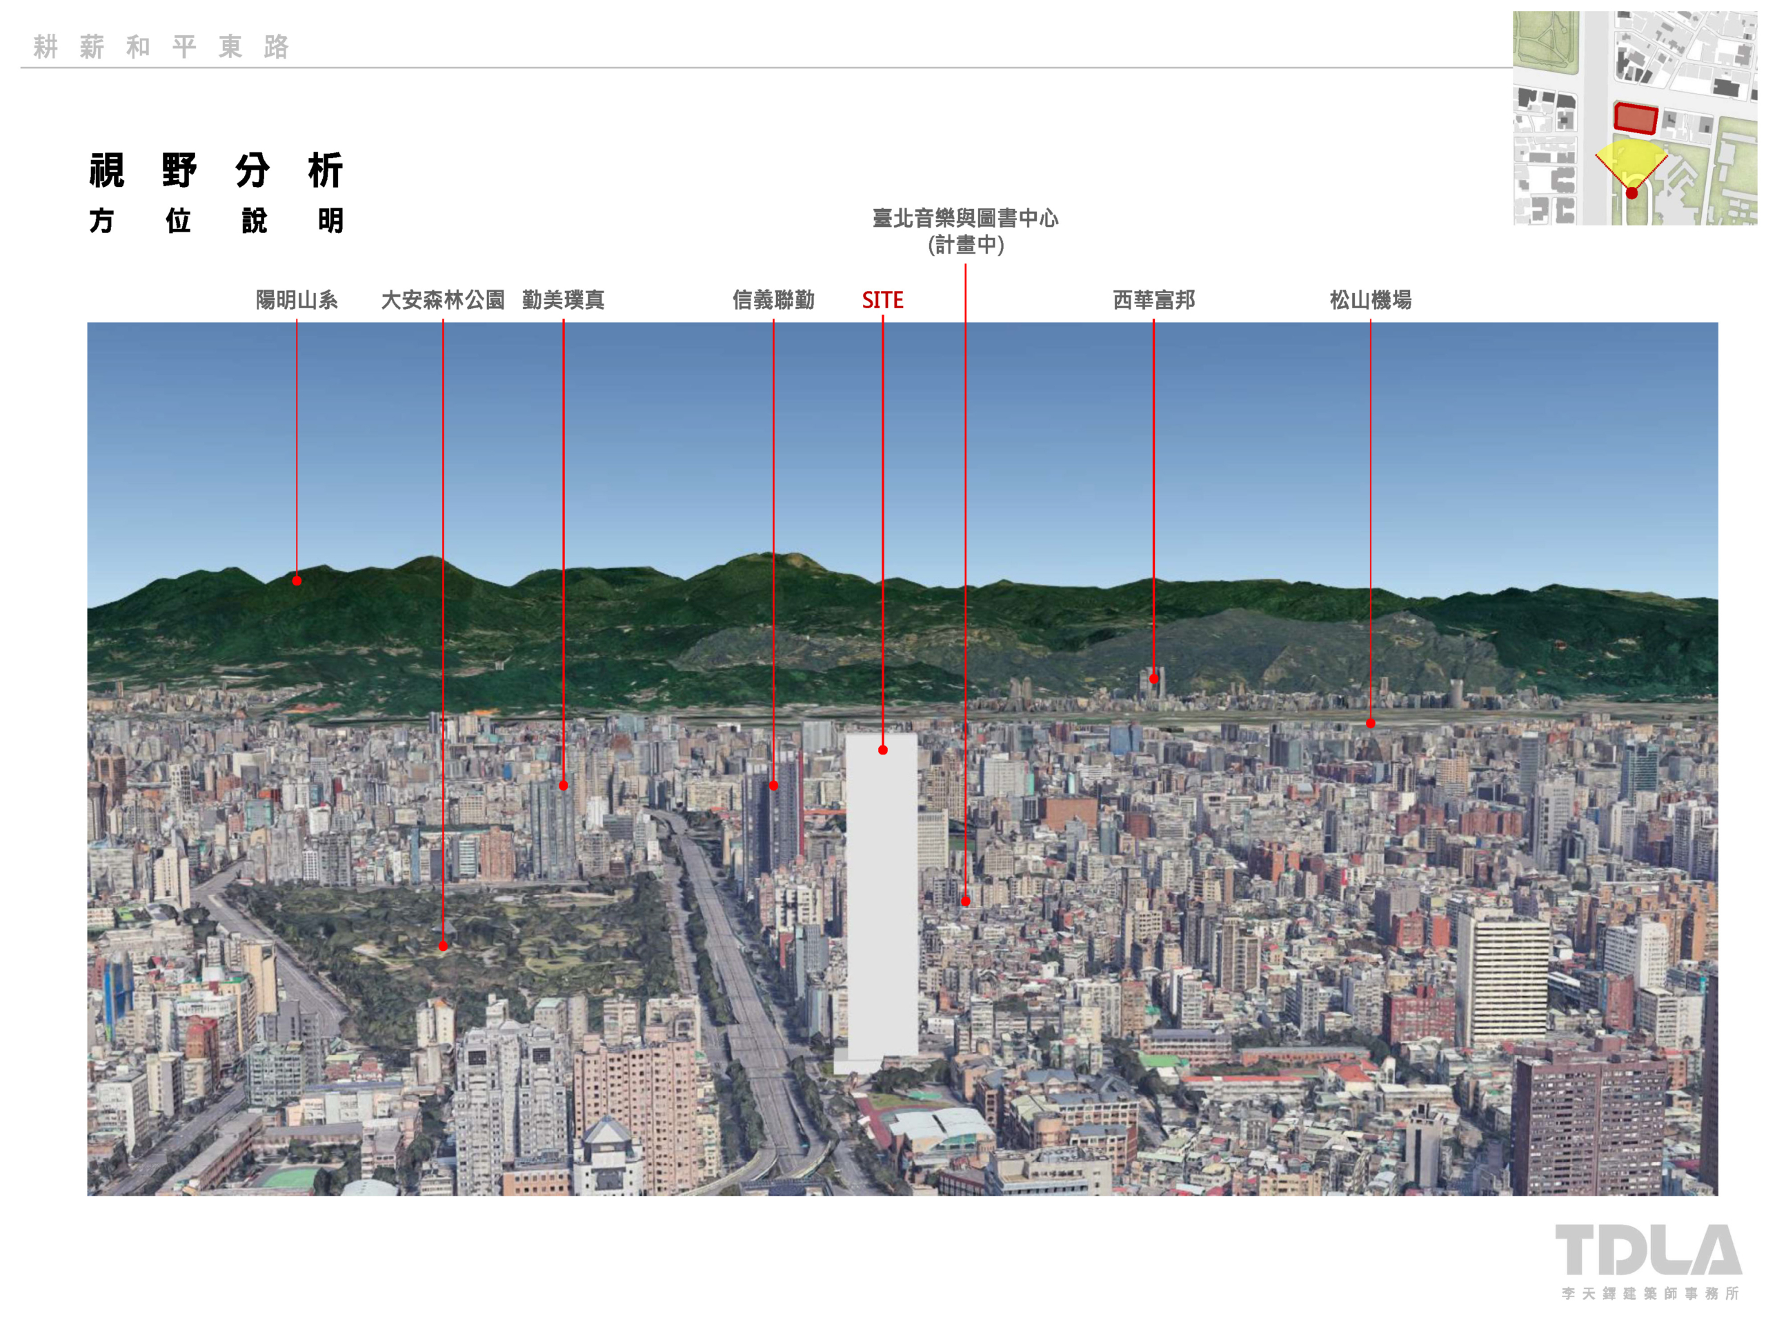Click the 陽明山系 label
The width and height of the screenshot is (1766, 1322).
click(296, 300)
